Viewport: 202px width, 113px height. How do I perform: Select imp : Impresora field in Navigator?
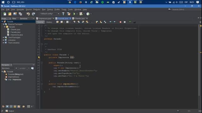coord(15,79)
